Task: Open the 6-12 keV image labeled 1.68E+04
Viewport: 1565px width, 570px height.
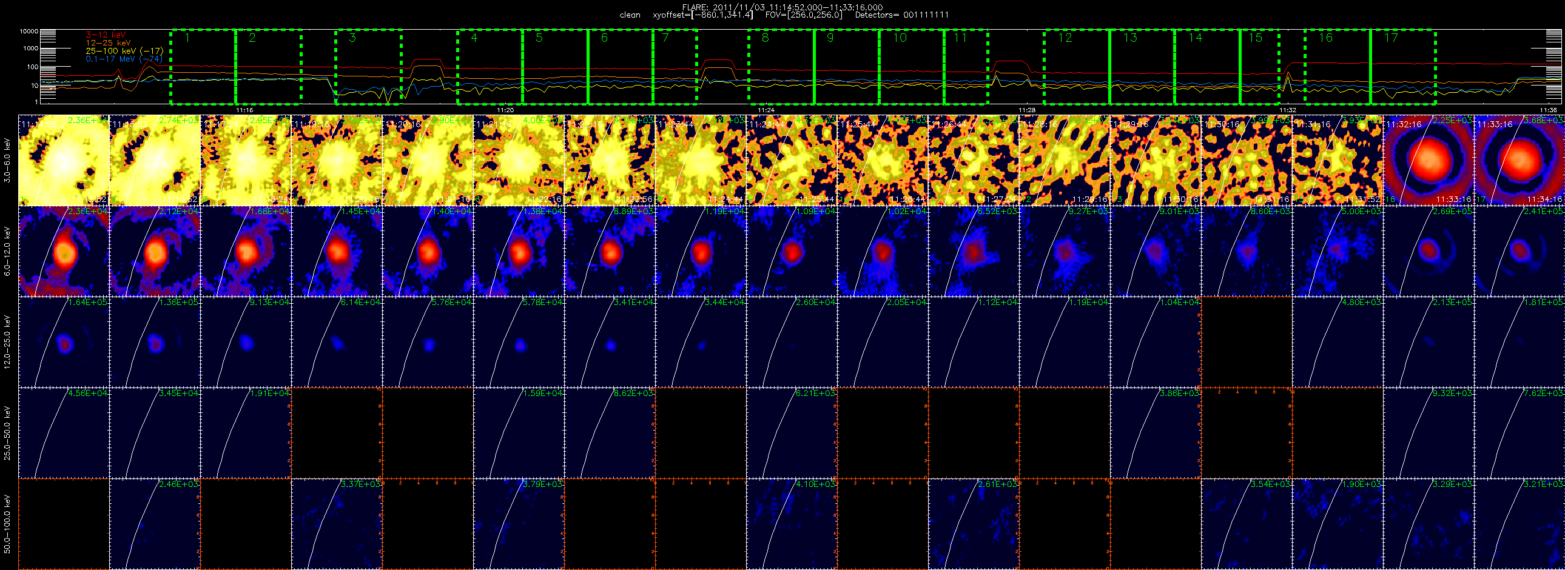Action: (x=246, y=251)
